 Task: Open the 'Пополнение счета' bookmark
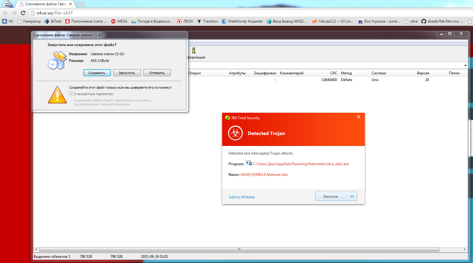pyautogui.click(x=86, y=21)
